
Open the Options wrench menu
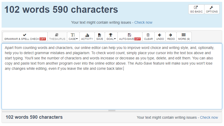tap(212, 9)
